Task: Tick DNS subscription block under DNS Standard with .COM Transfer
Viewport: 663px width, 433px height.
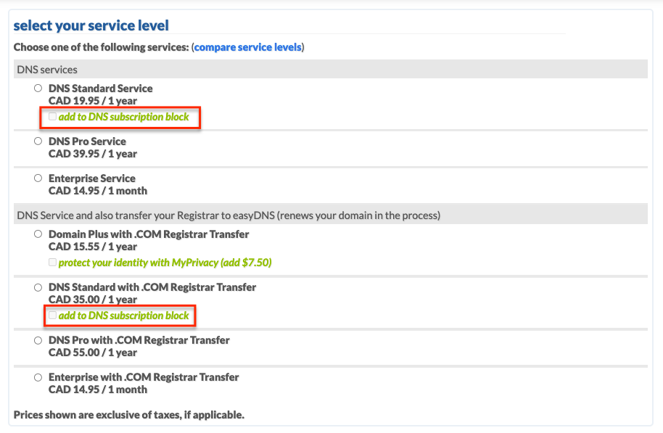Action: [52, 315]
